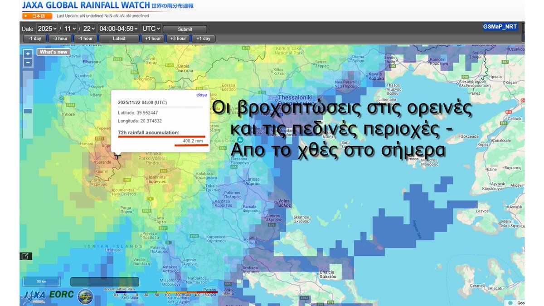544x306 pixels.
Task: Click the Lesvos map label
Action: point(482,211)
